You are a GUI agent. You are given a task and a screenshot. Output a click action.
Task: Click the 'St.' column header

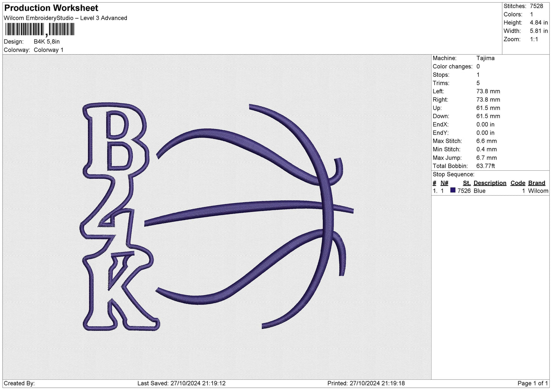click(467, 183)
